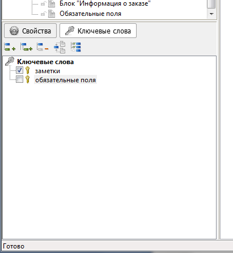233x253 pixels.
Task: Uncheck the заметки keyword checkbox
Action: point(19,70)
